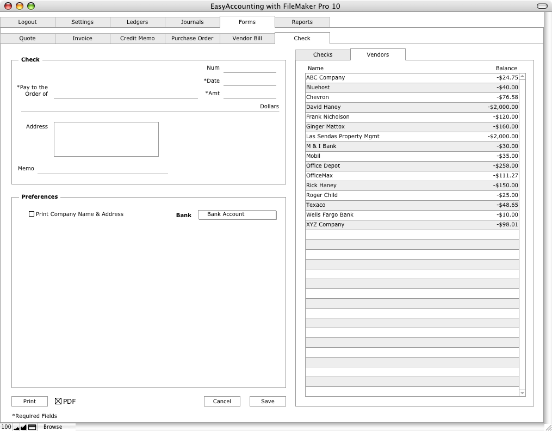Click the -$111.27 balance value
This screenshot has width=552, height=431.
506,176
